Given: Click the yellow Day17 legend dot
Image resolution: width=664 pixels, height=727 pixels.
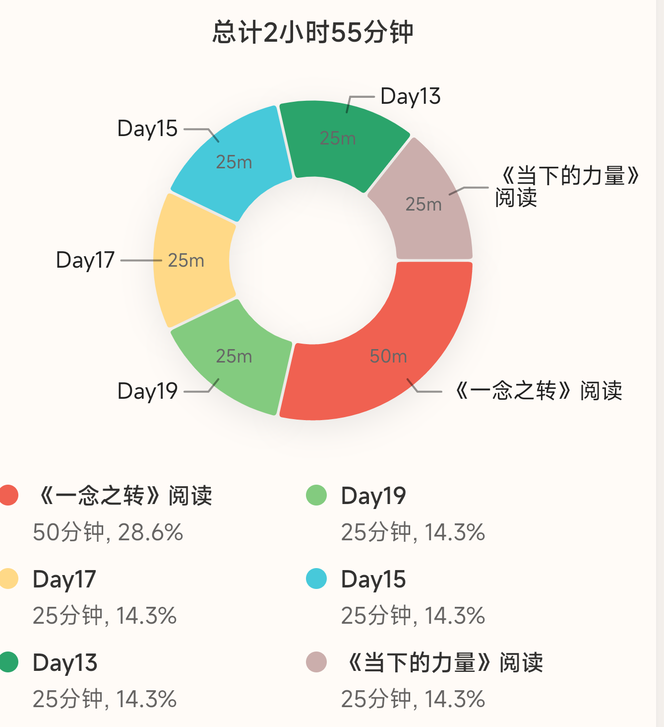Looking at the screenshot, I should [x=9, y=579].
